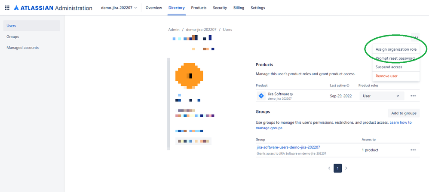This screenshot has width=429, height=192.
Task: Open more actions for the group row
Action: [x=413, y=150]
